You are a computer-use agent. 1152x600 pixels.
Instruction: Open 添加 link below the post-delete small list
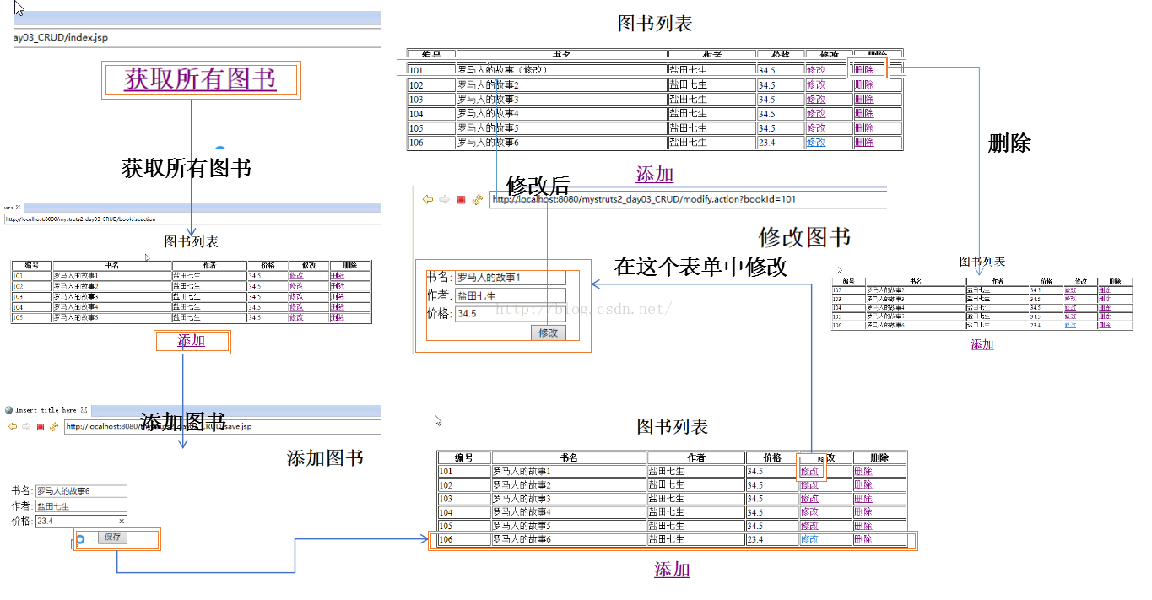tap(982, 344)
